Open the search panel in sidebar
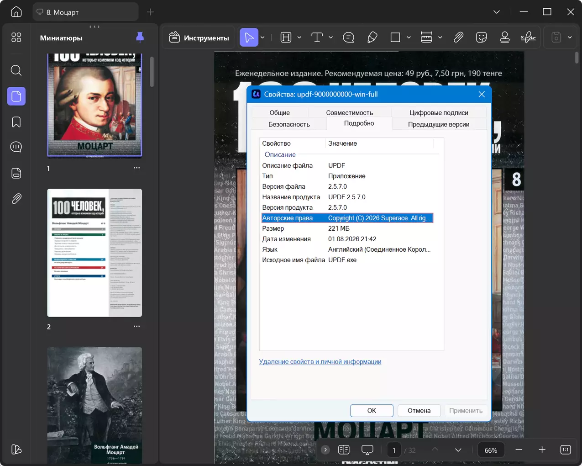Image resolution: width=582 pixels, height=466 pixels. pyautogui.click(x=16, y=70)
